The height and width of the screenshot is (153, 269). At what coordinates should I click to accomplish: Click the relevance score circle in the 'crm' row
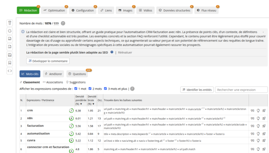coord(71,111)
